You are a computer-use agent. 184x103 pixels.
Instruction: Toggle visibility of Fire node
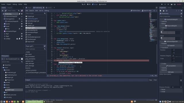[22, 29]
